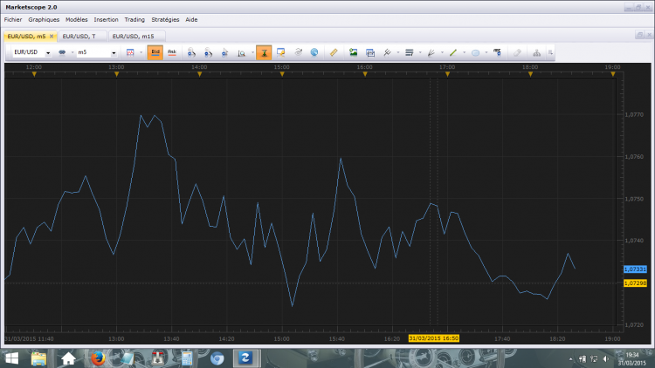Image resolution: width=655 pixels, height=368 pixels.
Task: Select the ellipse shape tool
Action: [475, 52]
